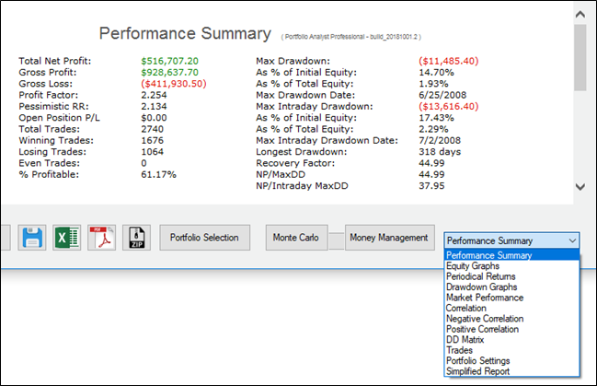The image size is (597, 386).
Task: Show the Trades report
Action: [x=461, y=350]
